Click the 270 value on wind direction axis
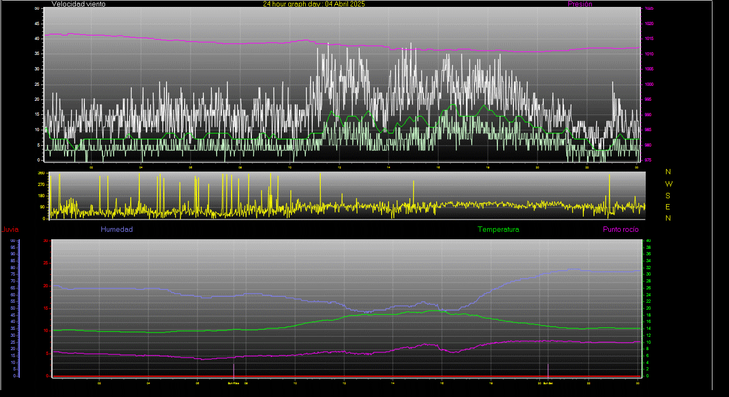This screenshot has width=729, height=397. click(x=41, y=185)
